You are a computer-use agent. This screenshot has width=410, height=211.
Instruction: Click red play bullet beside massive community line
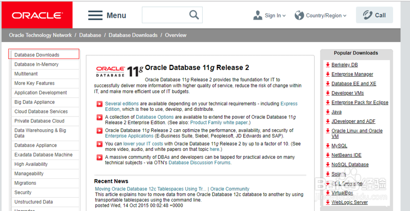pos(99,157)
